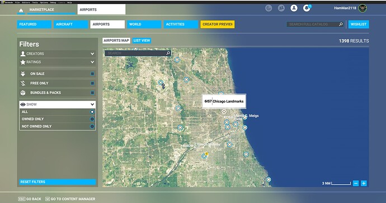
Task: Open the Editors menu
Action: click(26, 2)
